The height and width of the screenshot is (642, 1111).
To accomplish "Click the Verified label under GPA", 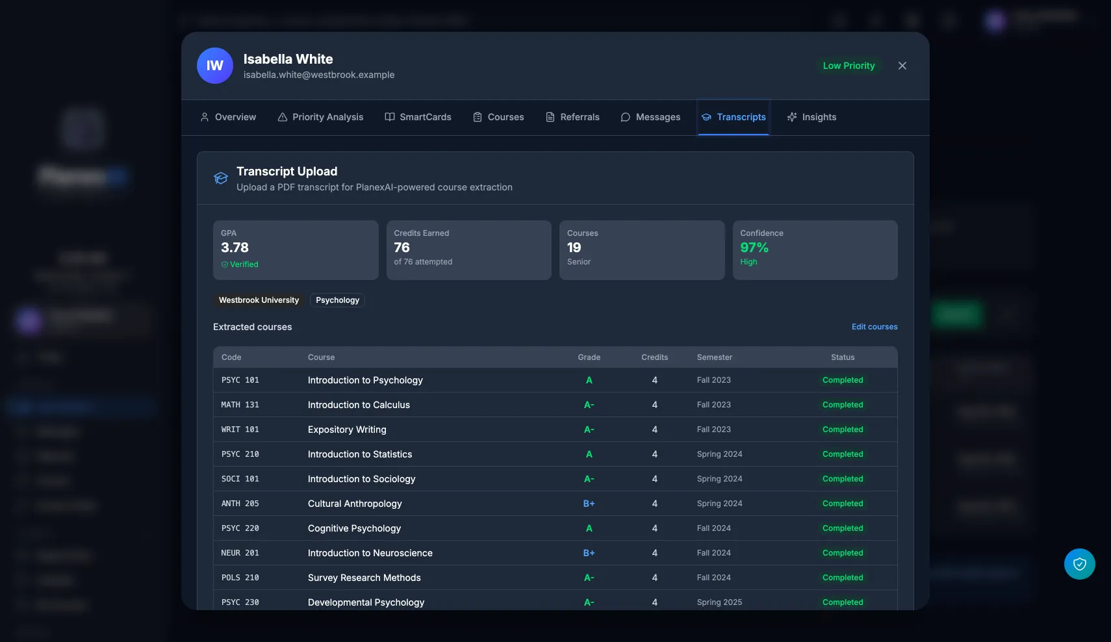I will click(240, 264).
